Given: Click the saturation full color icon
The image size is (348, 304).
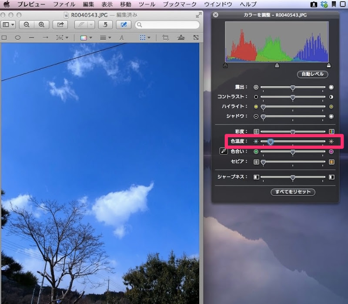Looking at the screenshot, I should point(331,132).
